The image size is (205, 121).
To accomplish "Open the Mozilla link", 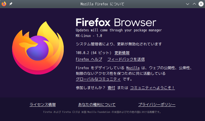I will coord(133,68).
